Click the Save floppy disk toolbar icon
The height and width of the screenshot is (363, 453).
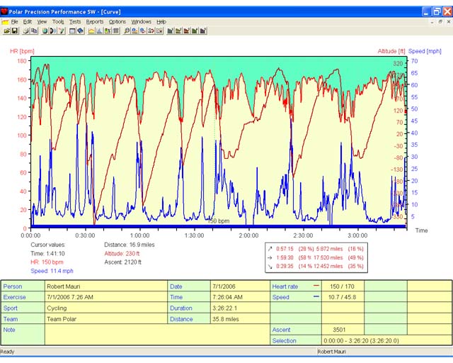15,30
